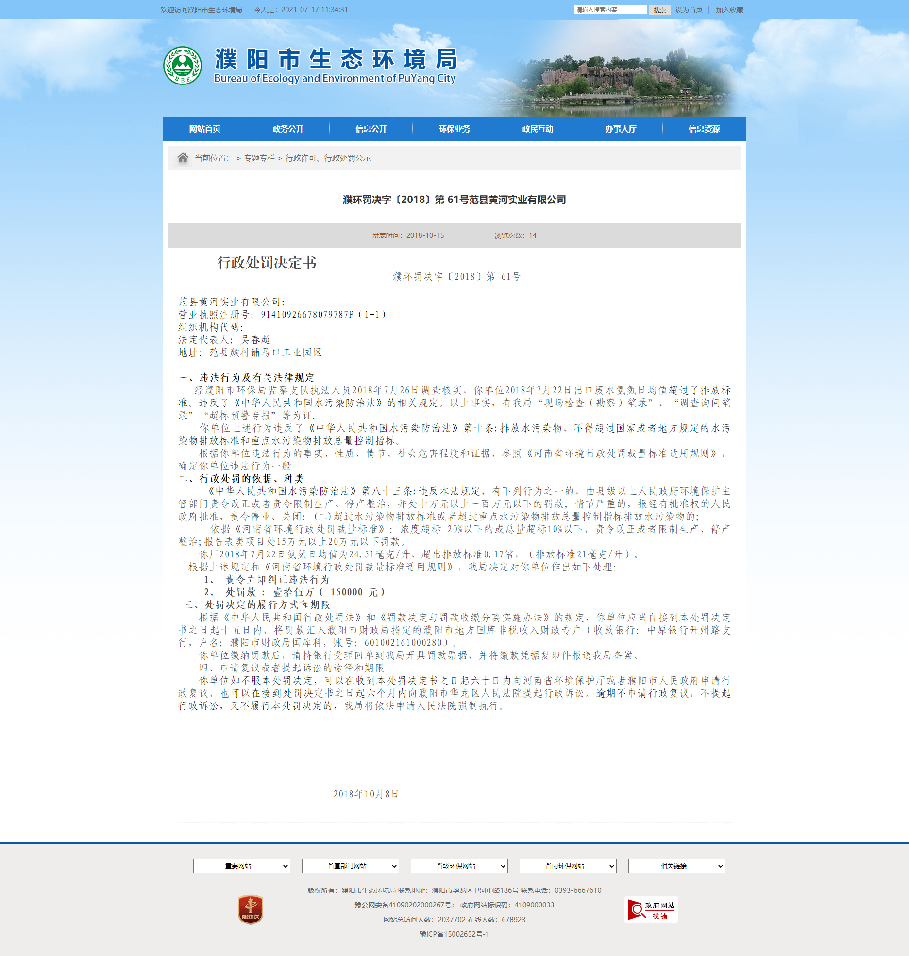
Task: Click the 法定代表人：吴春超 line
Action: pos(224,340)
